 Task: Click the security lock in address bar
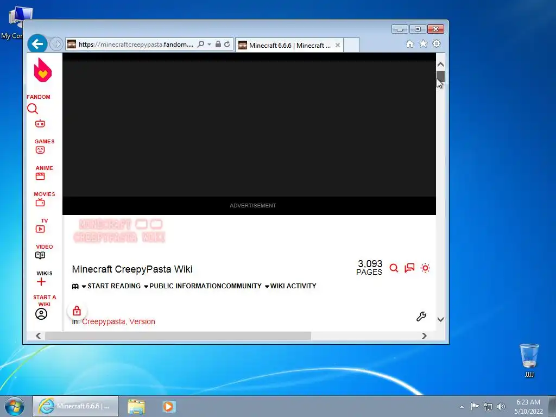click(x=218, y=45)
